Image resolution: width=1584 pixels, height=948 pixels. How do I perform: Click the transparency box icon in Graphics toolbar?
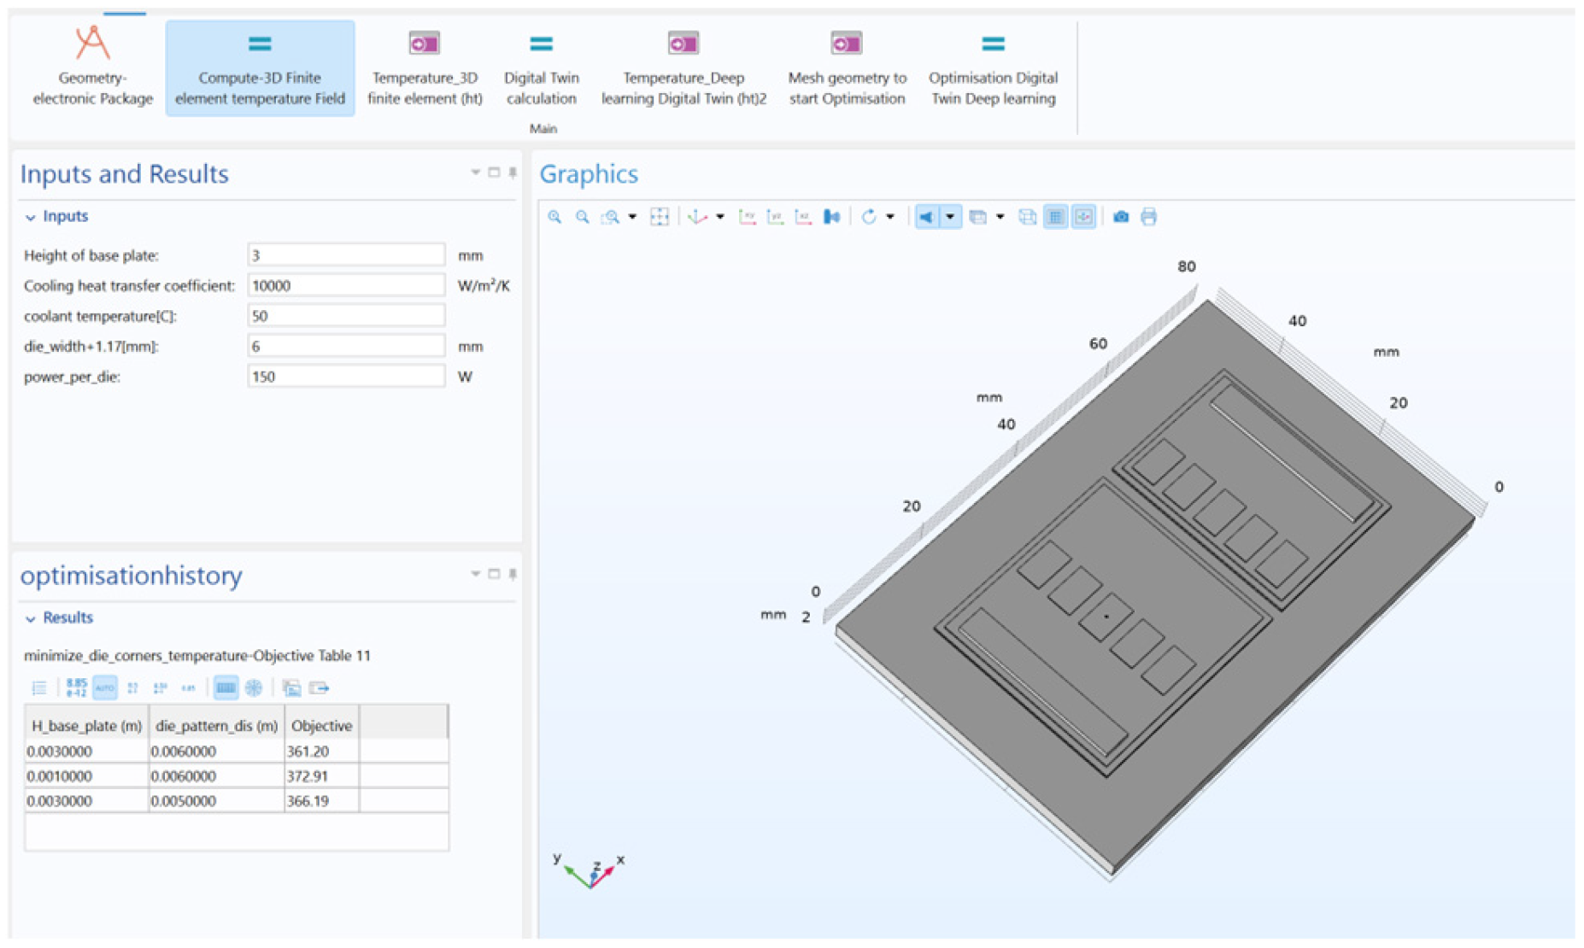click(978, 217)
